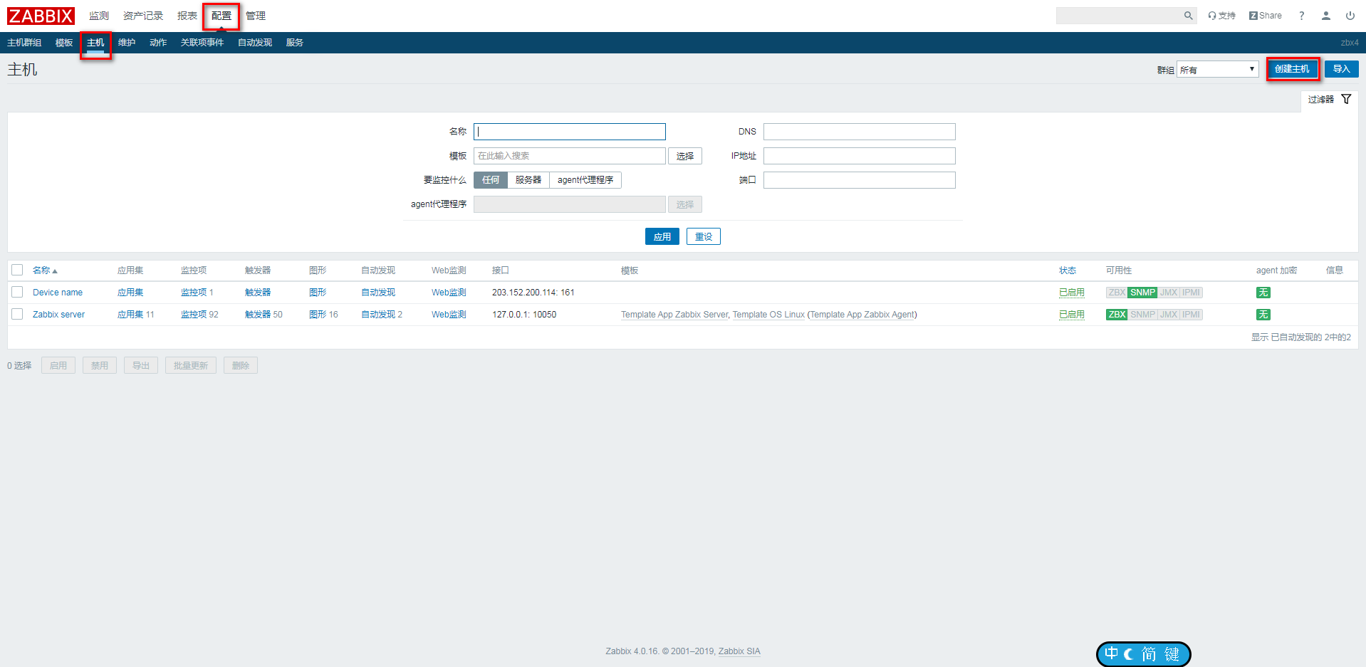Screen dimensions: 1366x667
Task: Click the search magnifier icon
Action: [x=1188, y=16]
